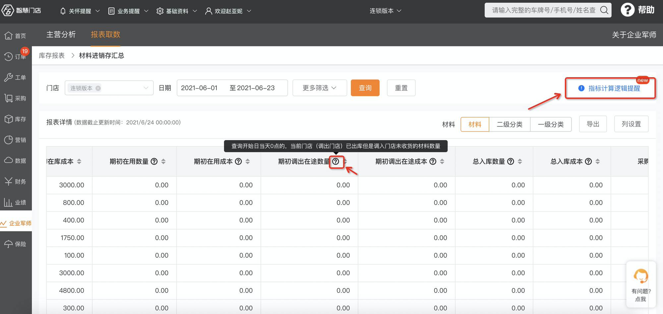Viewport: 663px width, 314px height.
Task: Expand 更多筛选 filter options
Action: [320, 88]
